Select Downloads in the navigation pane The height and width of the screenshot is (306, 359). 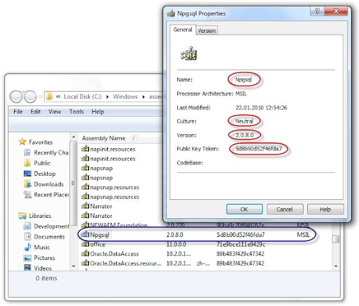click(49, 184)
